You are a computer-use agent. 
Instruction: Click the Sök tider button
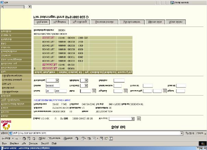[x=42, y=22]
